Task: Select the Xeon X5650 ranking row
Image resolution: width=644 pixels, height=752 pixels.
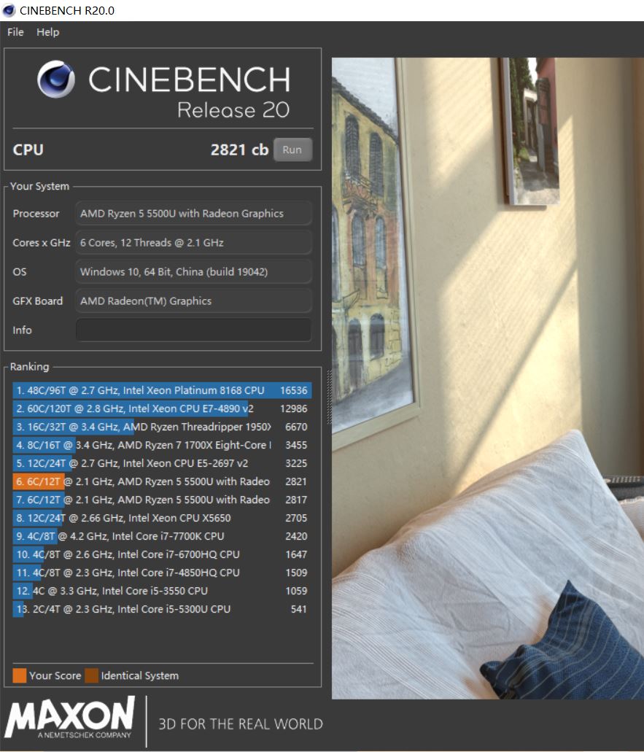Action: (x=160, y=518)
